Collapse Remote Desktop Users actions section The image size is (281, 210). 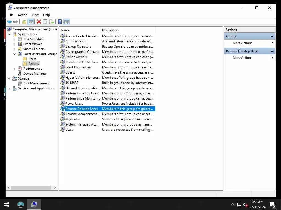pyautogui.click(x=272, y=51)
